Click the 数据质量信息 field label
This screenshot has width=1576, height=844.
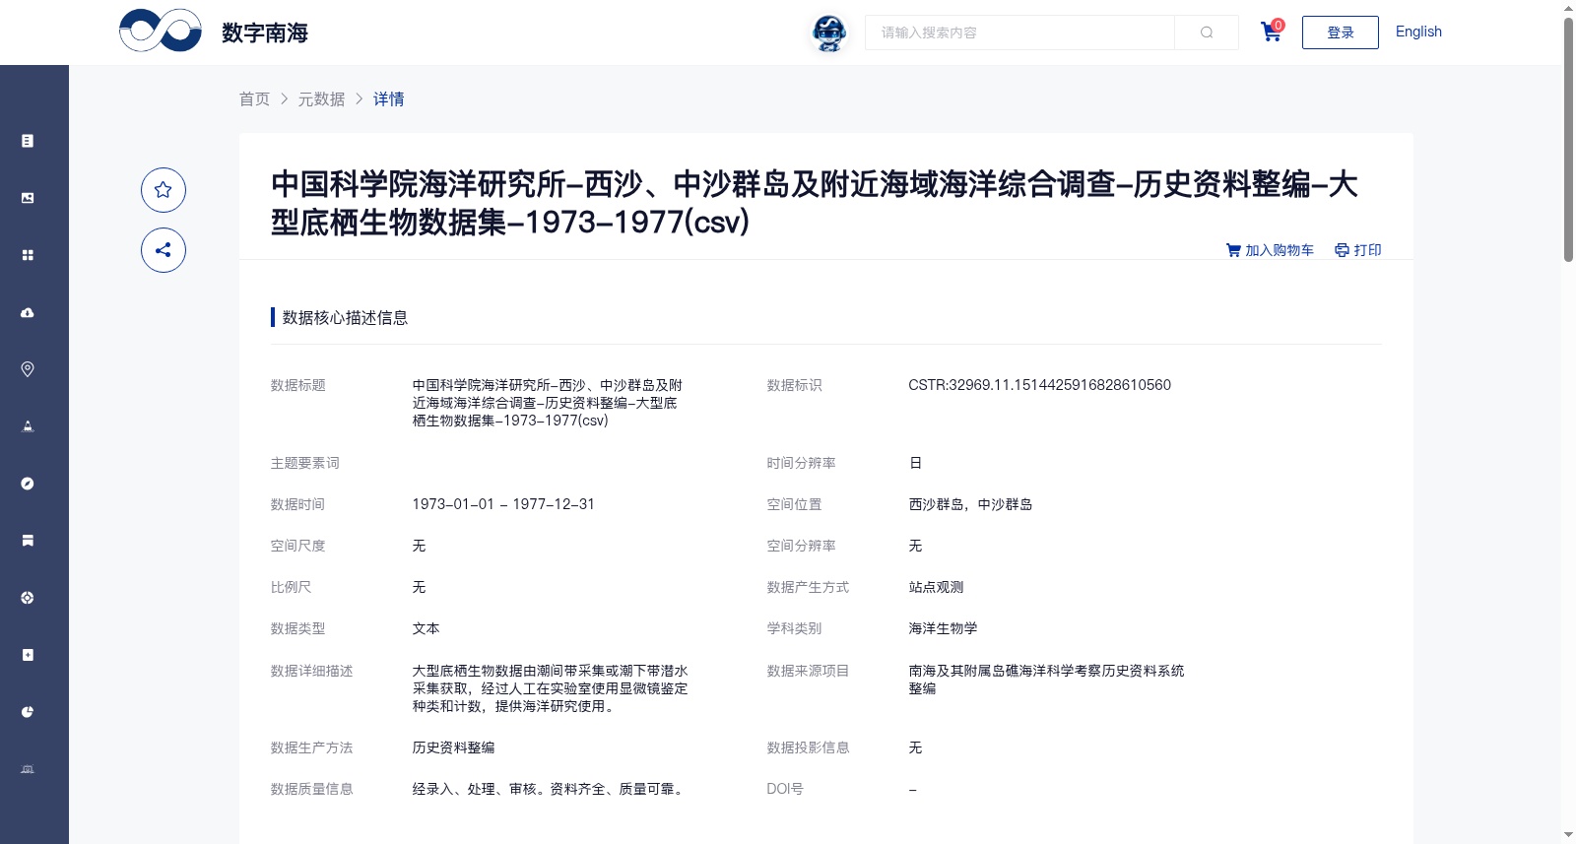[x=312, y=789]
